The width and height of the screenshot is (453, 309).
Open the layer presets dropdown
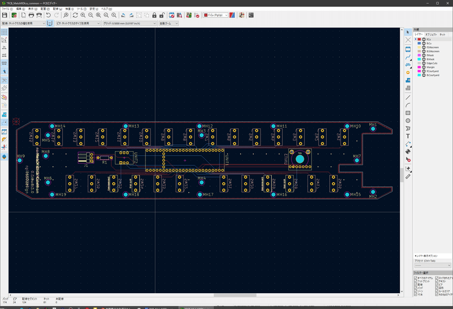pos(433,265)
